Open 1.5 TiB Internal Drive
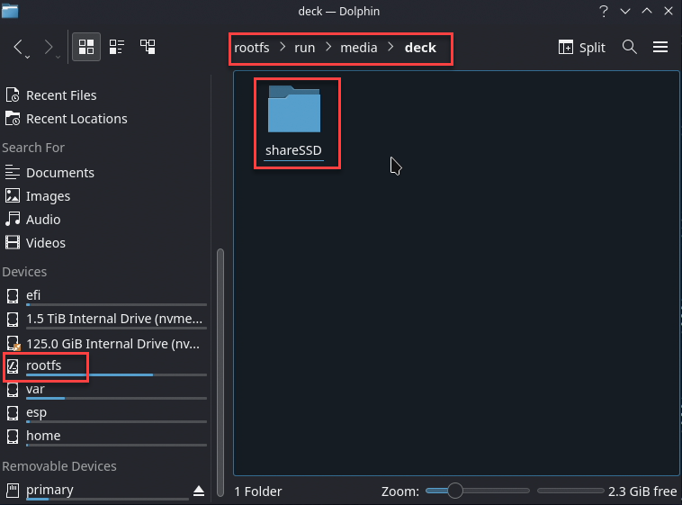 105,319
